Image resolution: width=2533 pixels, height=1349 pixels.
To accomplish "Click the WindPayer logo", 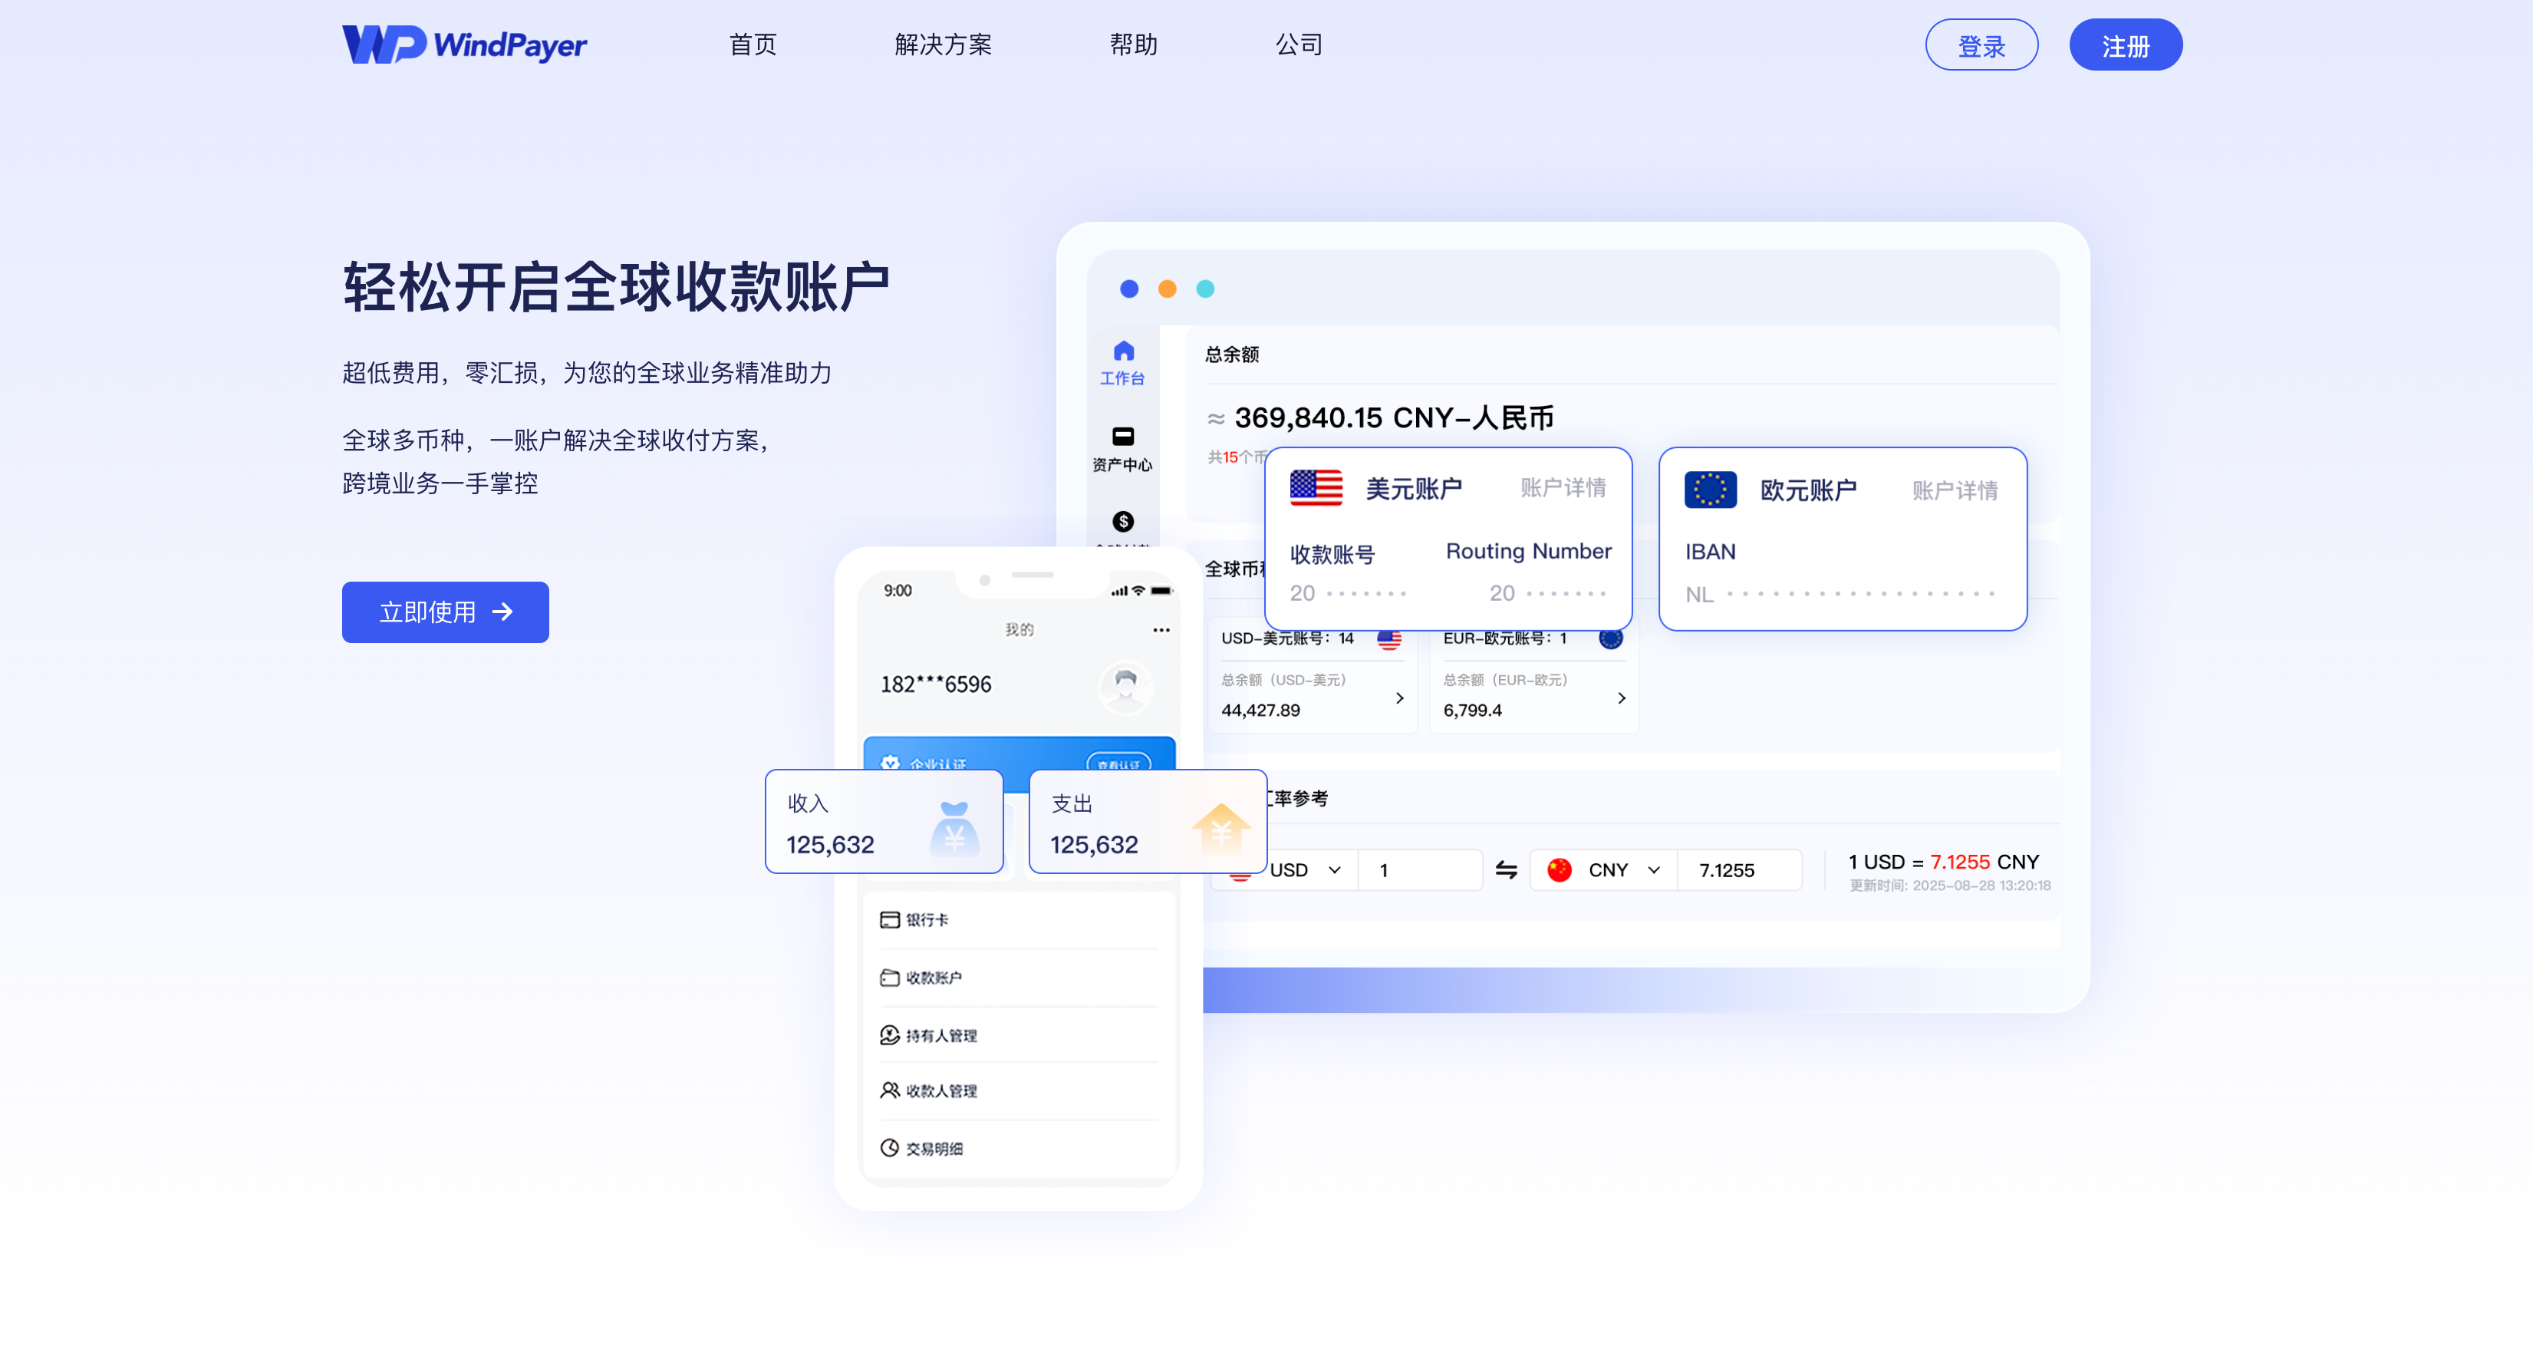I will [464, 45].
